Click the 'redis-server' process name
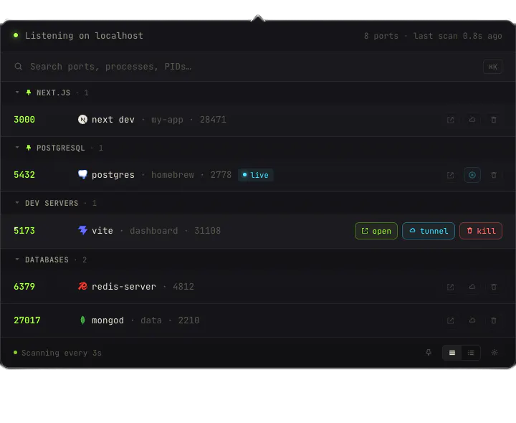 (124, 287)
